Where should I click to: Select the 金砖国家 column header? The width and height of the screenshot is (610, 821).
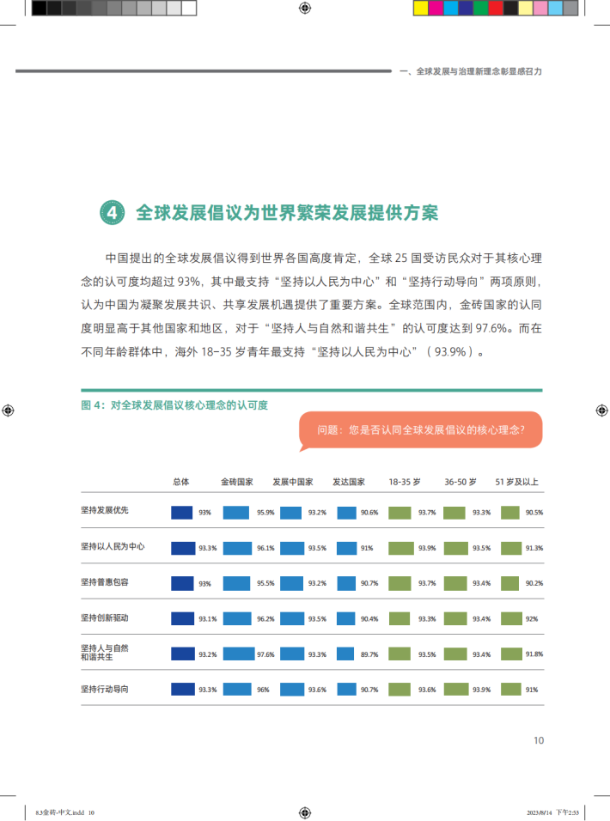tap(237, 482)
